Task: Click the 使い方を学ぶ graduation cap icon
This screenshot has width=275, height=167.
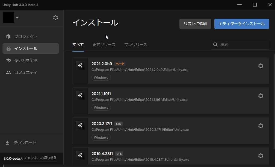Action: click(8, 60)
